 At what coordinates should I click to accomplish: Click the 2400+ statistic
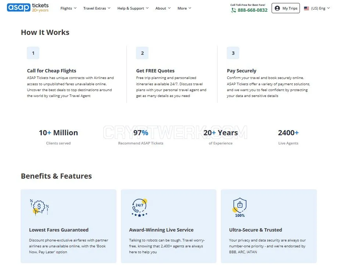288,133
